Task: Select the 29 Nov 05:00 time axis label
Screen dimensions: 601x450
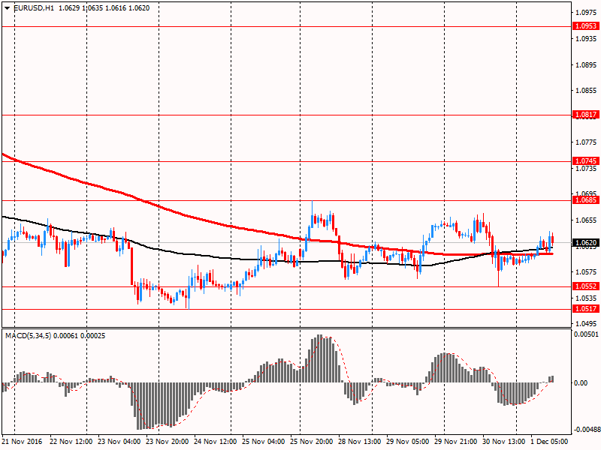Action: (408, 441)
